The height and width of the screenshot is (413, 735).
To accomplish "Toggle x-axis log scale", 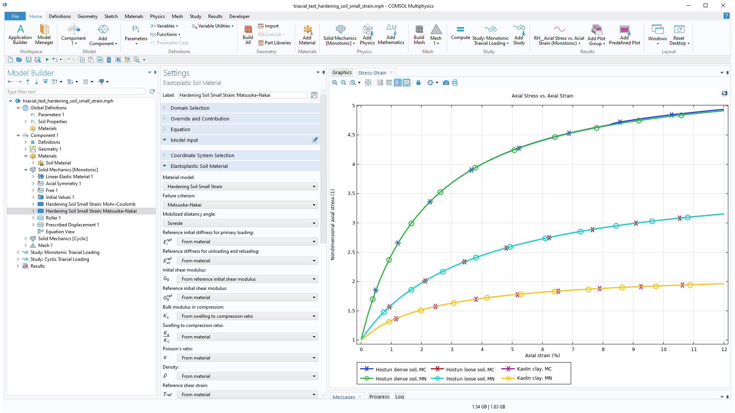I will coord(380,83).
